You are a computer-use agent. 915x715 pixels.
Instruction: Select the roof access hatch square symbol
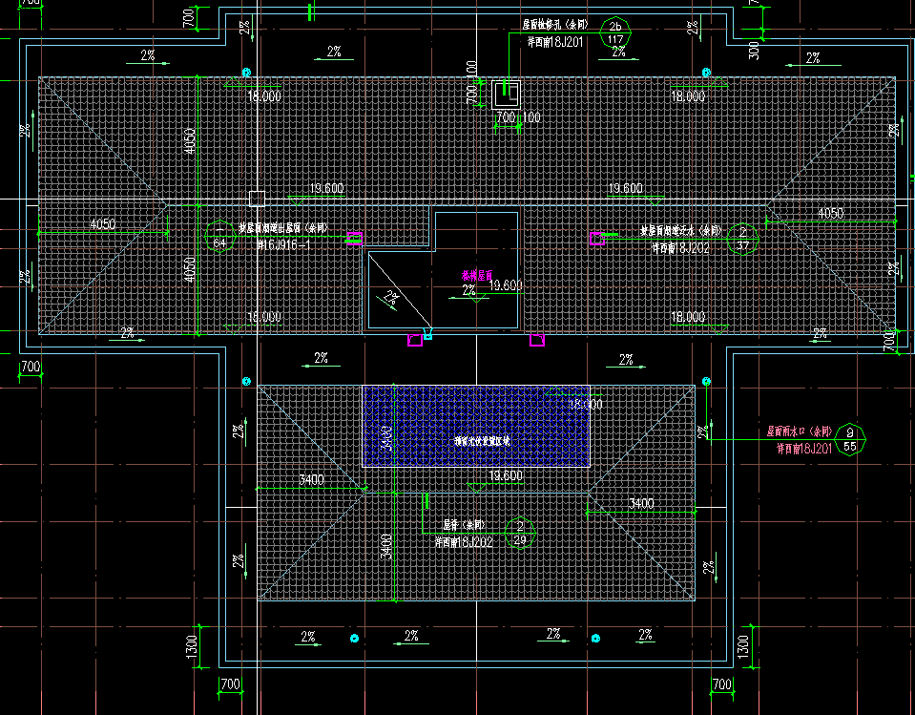point(506,94)
